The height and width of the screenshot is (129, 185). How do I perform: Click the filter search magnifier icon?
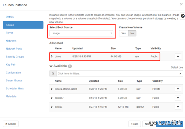[x=53, y=73]
